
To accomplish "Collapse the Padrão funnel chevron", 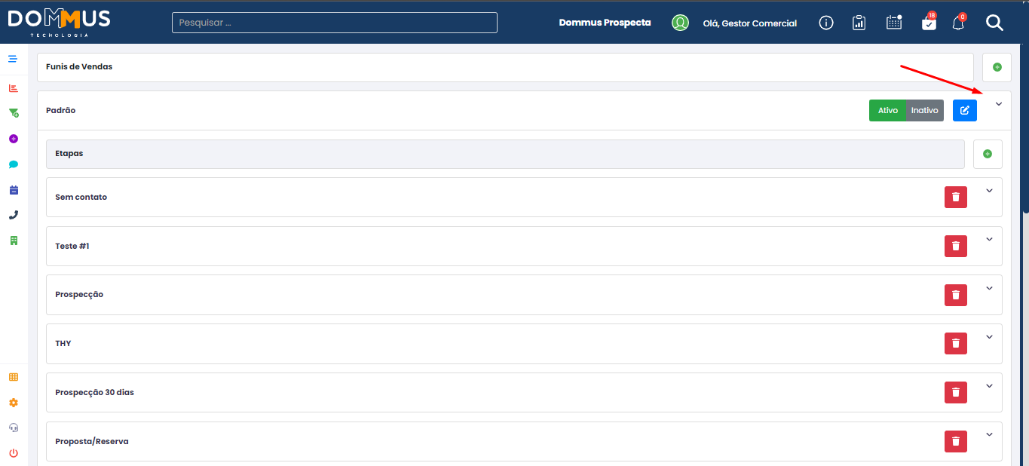I will pos(999,104).
